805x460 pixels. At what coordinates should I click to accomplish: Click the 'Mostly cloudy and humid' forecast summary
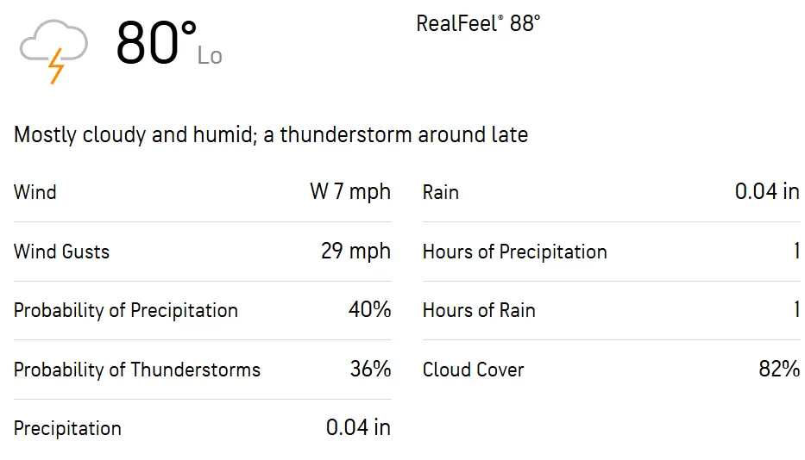click(271, 135)
